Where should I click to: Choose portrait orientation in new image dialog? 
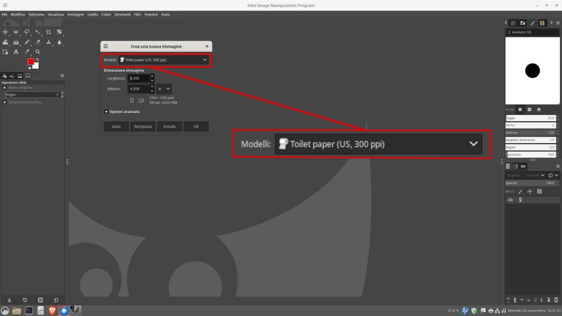point(132,101)
